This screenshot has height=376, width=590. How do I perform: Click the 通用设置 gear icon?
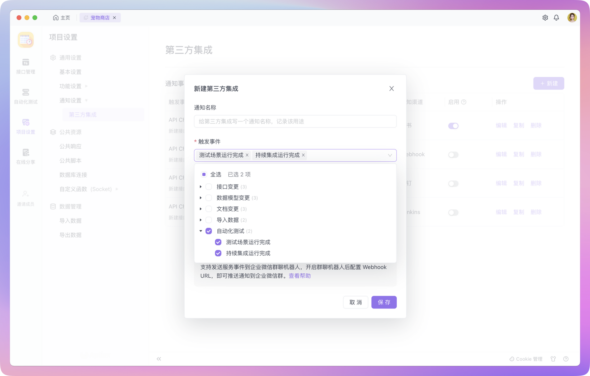pyautogui.click(x=53, y=58)
